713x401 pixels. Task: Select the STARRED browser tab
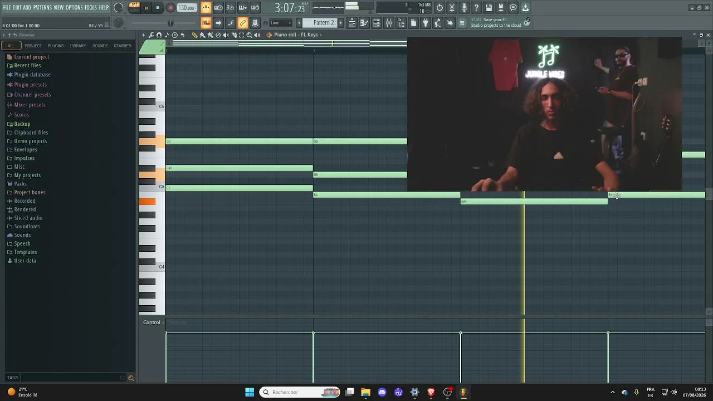123,46
